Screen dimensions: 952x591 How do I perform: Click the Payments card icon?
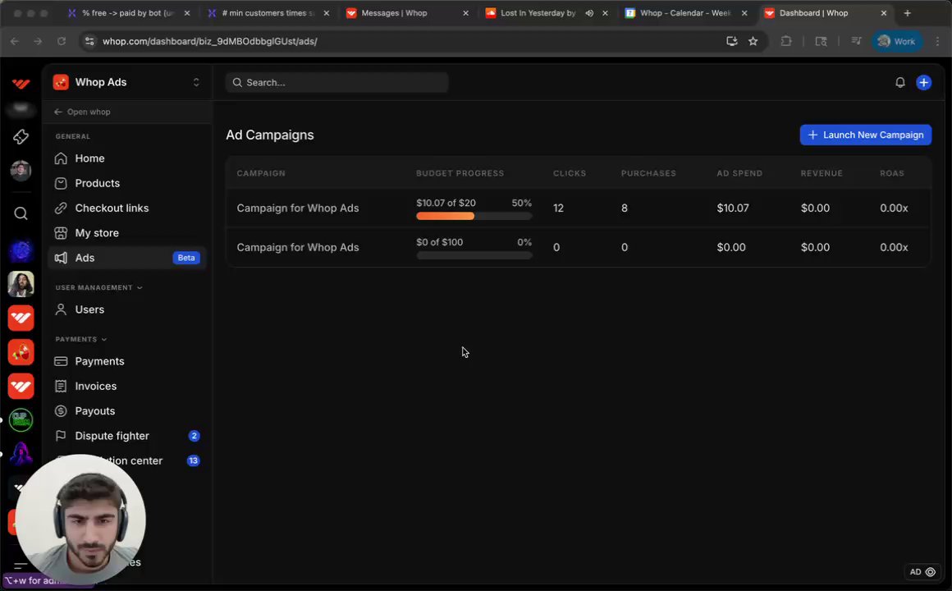coord(61,361)
